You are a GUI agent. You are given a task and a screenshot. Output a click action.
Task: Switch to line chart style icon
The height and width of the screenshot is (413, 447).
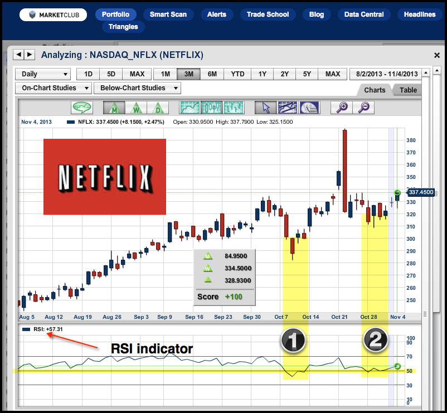click(190, 108)
